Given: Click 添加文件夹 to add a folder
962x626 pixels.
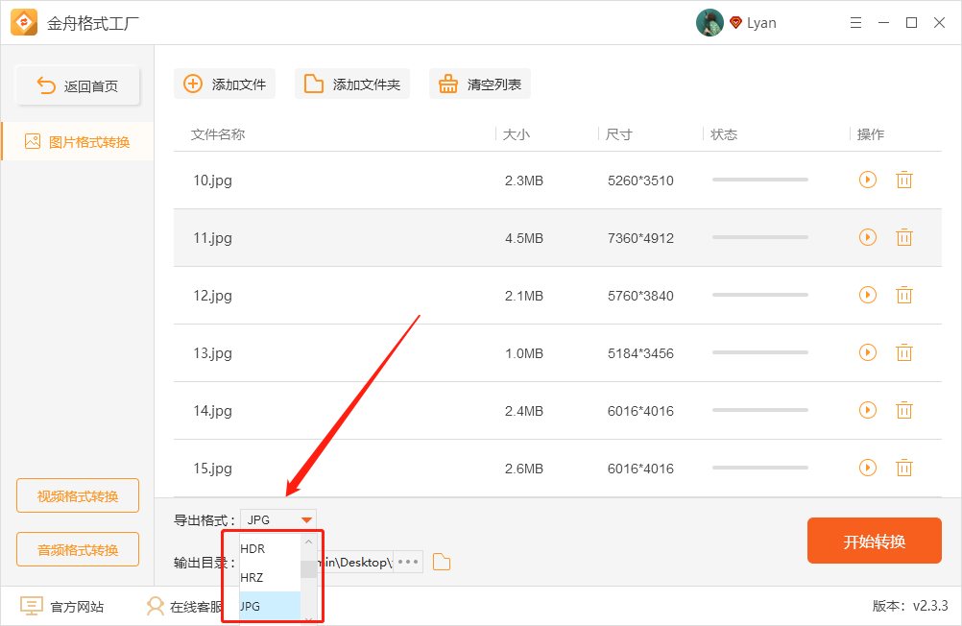Looking at the screenshot, I should (x=352, y=84).
